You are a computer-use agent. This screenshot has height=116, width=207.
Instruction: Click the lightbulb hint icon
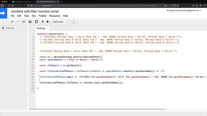(x=74, y=22)
